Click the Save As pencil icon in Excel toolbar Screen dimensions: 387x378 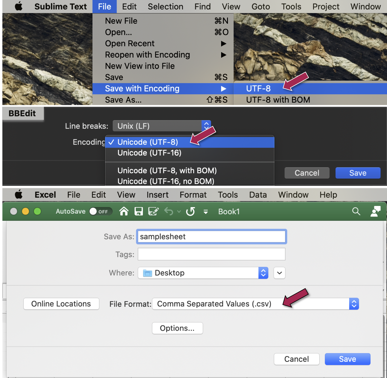153,211
